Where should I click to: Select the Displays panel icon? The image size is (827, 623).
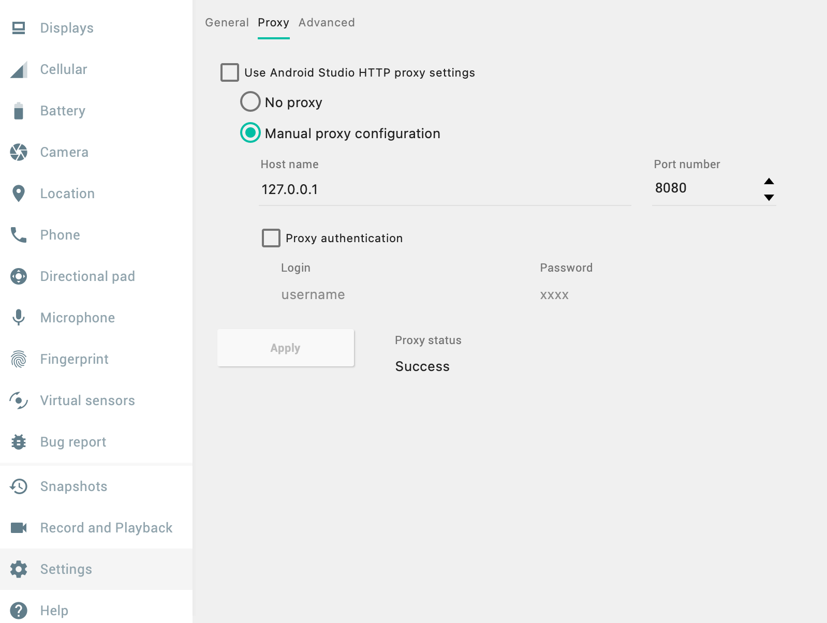click(x=19, y=28)
